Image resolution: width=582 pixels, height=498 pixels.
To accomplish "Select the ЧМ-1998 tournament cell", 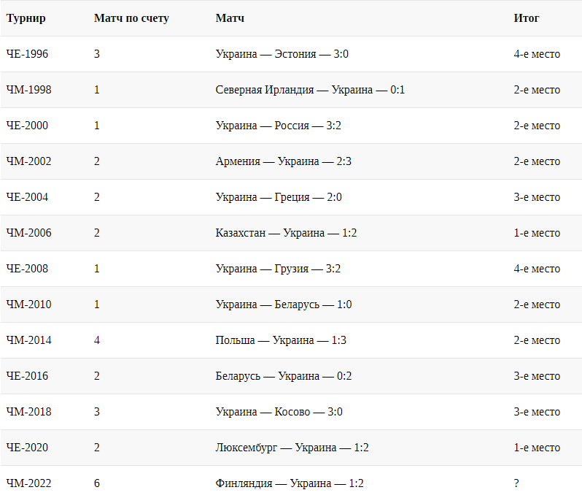I will 28,90.
